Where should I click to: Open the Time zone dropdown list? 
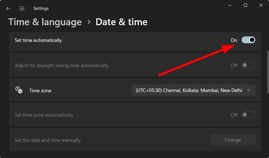pyautogui.click(x=193, y=90)
